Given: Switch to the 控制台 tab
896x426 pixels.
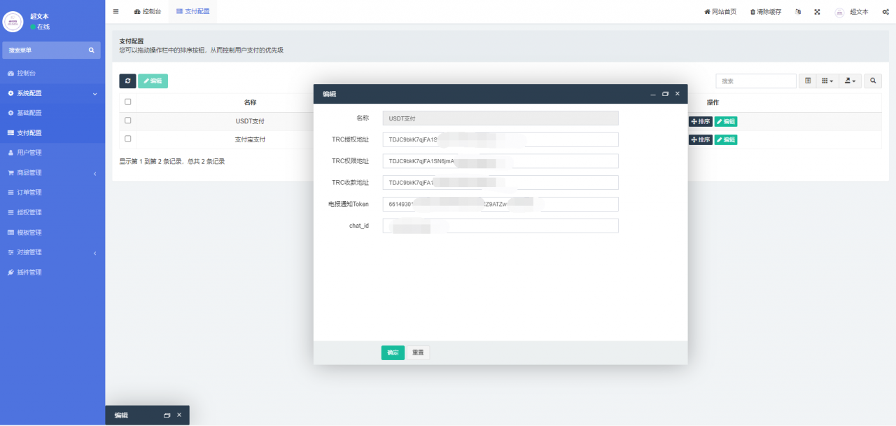Looking at the screenshot, I should [x=148, y=12].
